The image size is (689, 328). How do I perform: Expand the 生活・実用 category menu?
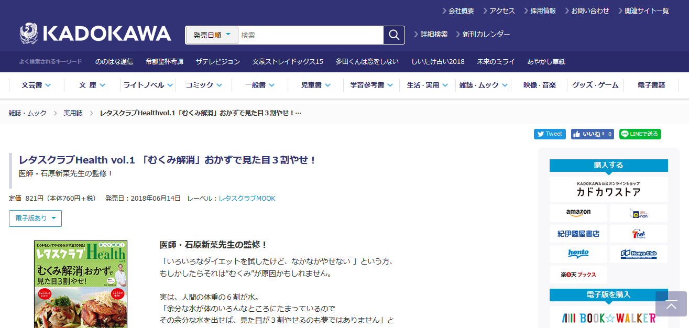[428, 85]
